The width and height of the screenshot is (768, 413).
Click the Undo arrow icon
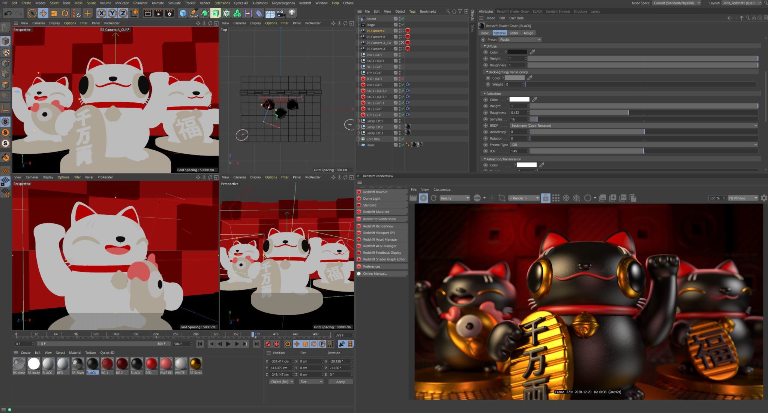tap(8, 13)
